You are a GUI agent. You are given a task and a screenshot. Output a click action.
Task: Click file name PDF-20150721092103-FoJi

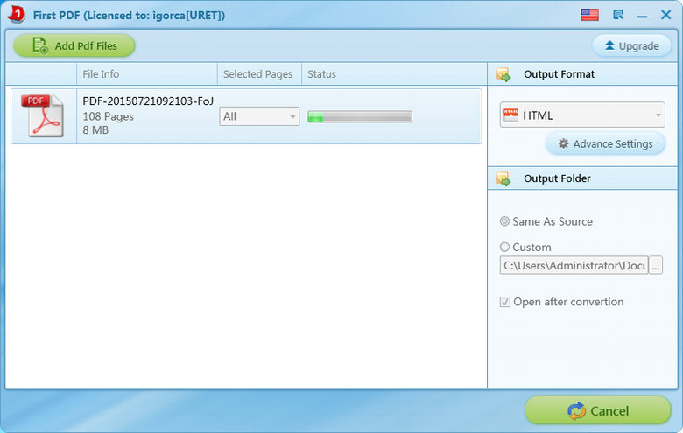(149, 101)
